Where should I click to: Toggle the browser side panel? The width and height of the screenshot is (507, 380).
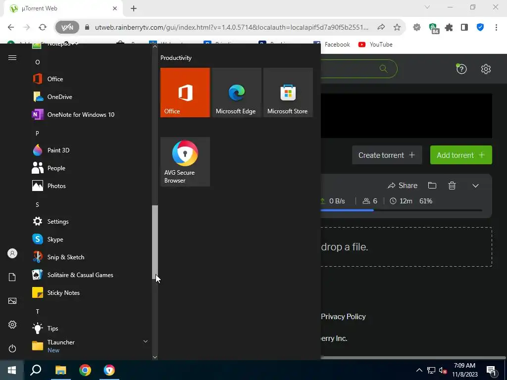(x=464, y=27)
